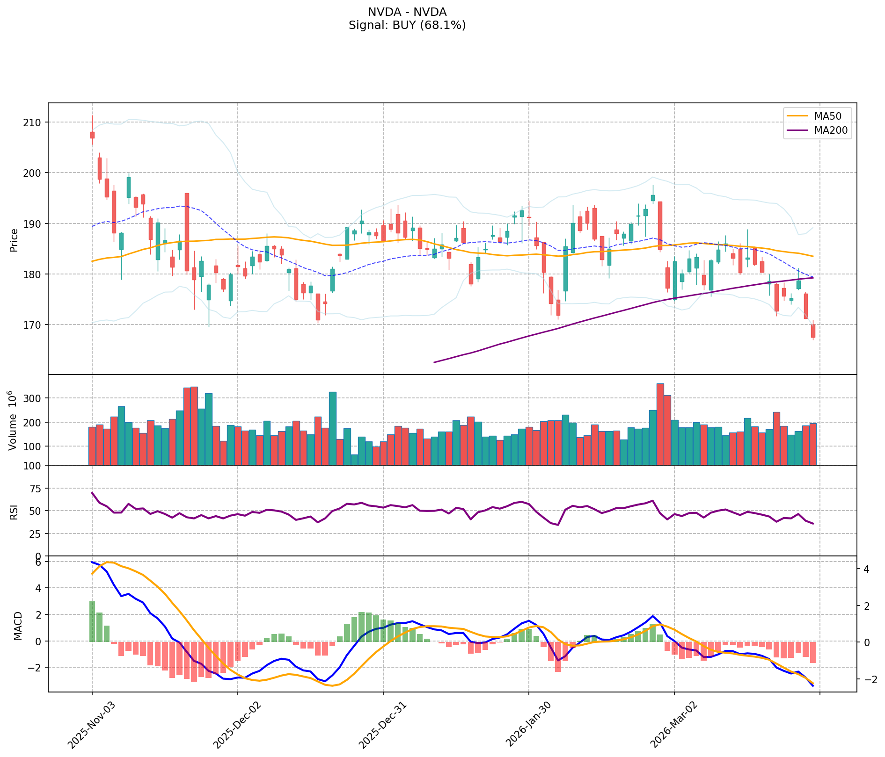Click the Price y-axis label
Image resolution: width=885 pixels, height=757 pixels.
pyautogui.click(x=14, y=240)
